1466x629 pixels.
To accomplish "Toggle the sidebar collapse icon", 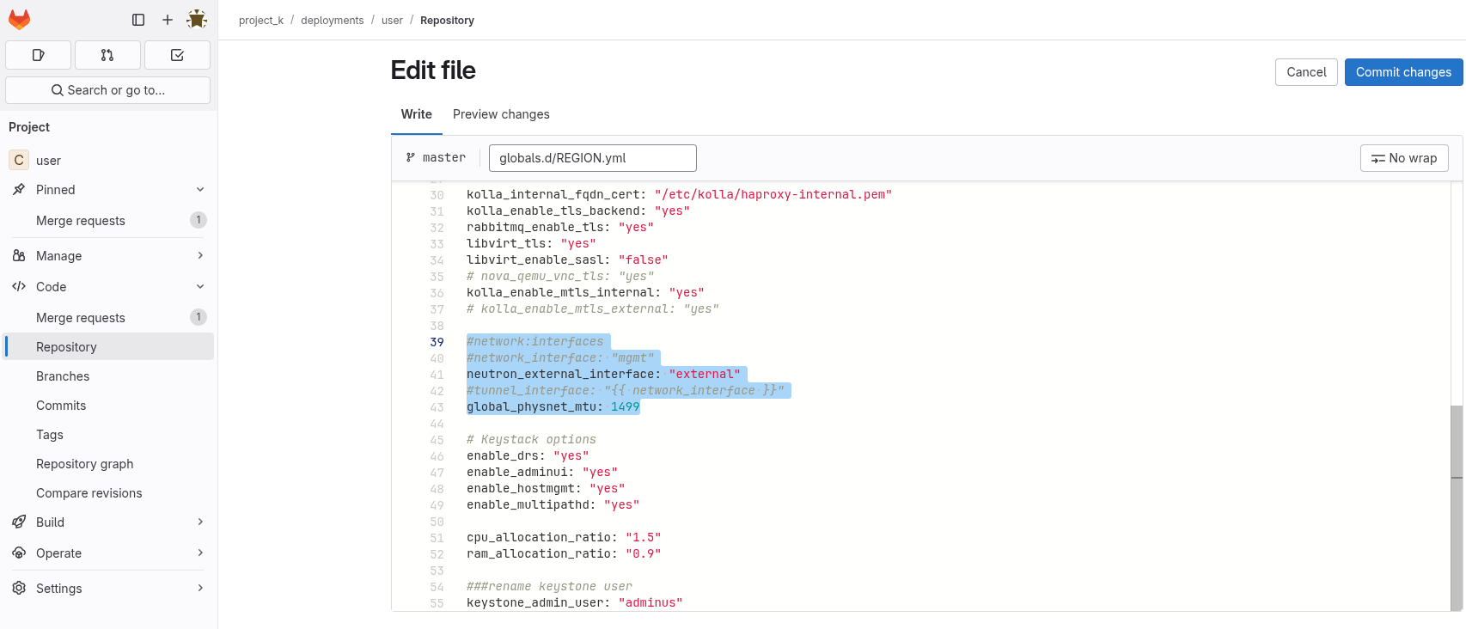I will tap(138, 20).
